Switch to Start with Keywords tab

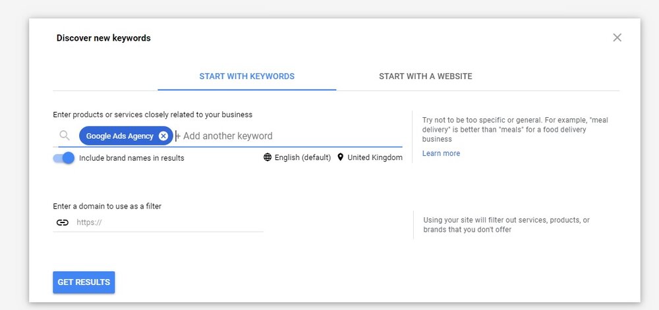point(246,76)
